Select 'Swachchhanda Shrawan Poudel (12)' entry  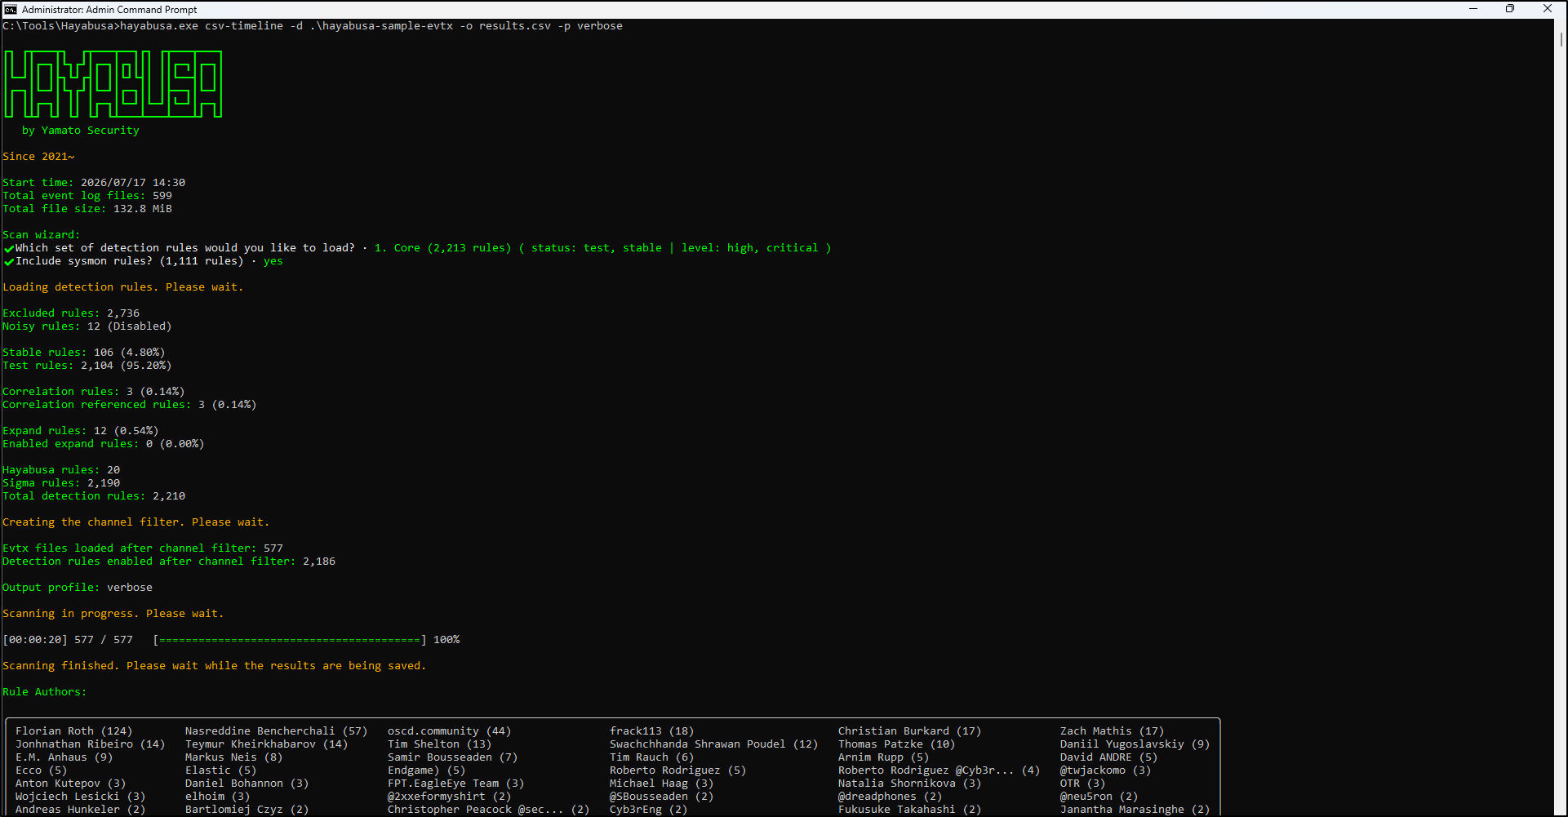point(714,744)
